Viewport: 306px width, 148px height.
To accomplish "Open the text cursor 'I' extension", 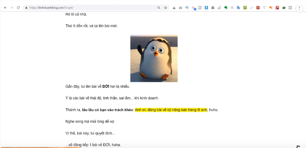I will (219, 8).
